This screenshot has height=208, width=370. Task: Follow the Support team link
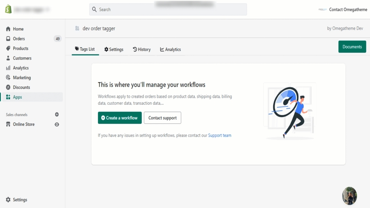[220, 135]
